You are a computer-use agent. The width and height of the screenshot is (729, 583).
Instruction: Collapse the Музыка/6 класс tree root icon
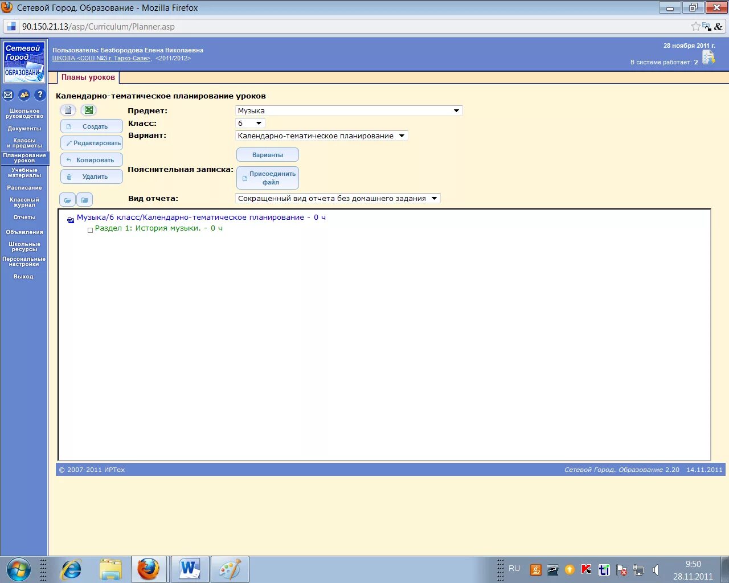71,220
